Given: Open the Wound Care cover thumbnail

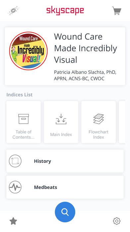Looking at the screenshot, I should 29,51.
